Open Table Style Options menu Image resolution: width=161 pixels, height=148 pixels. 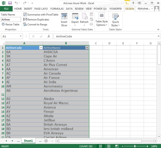(x=102, y=20)
